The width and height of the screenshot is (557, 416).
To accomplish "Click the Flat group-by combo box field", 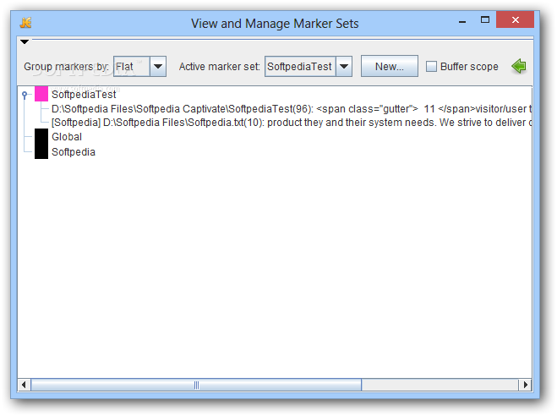I will click(132, 67).
